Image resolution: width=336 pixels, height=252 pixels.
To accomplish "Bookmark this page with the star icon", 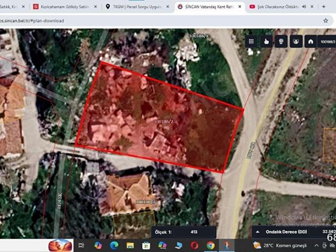I will click(325, 20).
